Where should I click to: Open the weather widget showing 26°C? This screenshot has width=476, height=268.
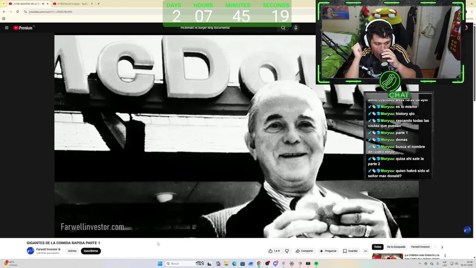[x=11, y=264]
